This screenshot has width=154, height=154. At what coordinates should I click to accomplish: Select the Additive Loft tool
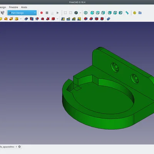(x=6, y=19)
